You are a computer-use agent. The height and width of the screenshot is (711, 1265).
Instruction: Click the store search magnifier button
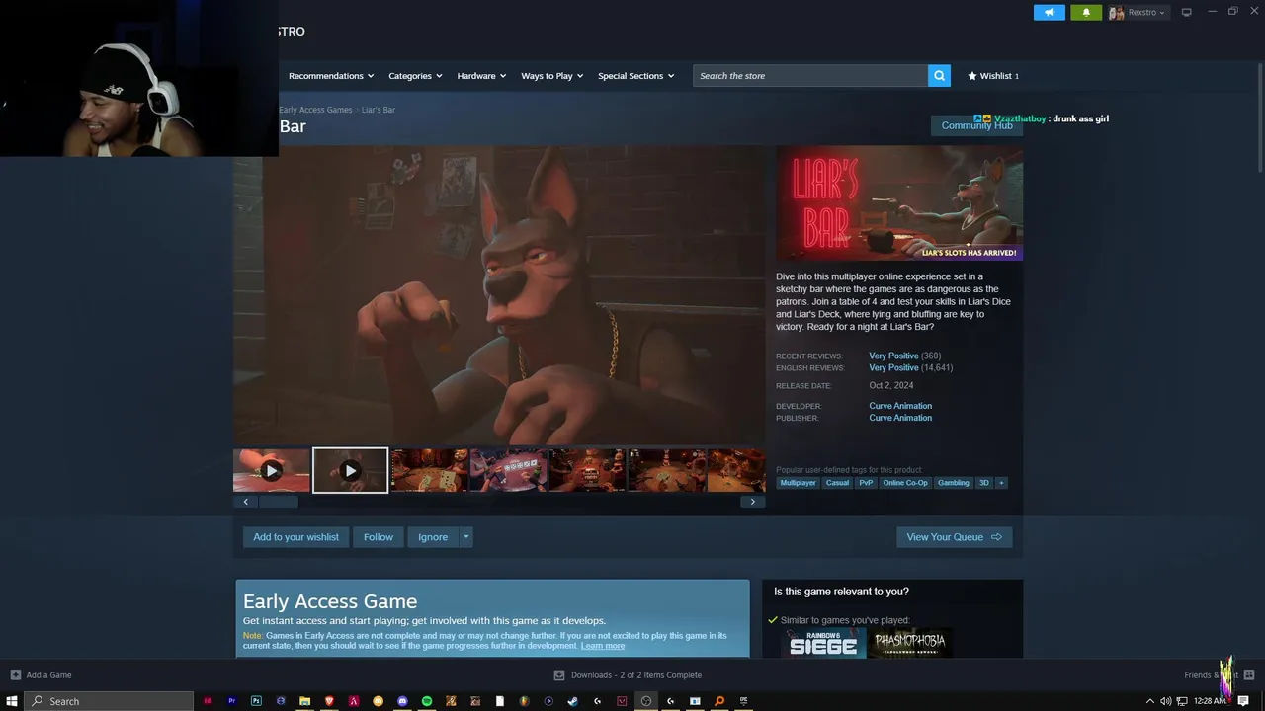click(x=939, y=75)
